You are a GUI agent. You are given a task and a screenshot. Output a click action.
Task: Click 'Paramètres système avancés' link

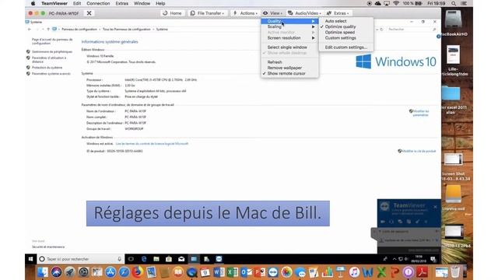pyautogui.click(x=51, y=73)
